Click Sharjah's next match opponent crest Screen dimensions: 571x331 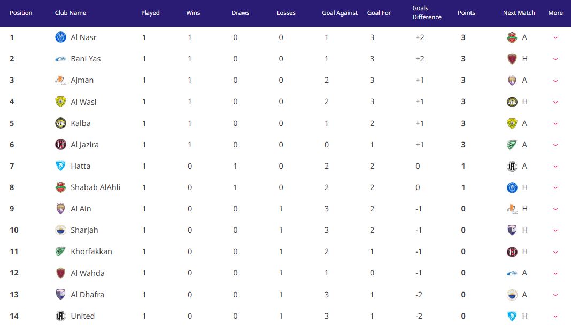click(512, 230)
